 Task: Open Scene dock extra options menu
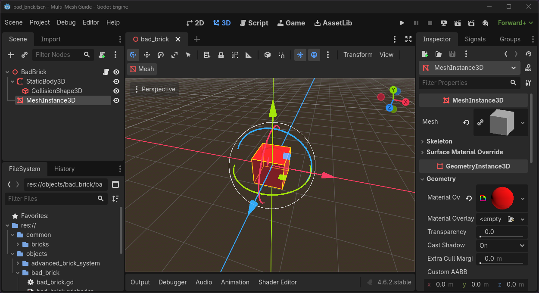[x=115, y=55]
